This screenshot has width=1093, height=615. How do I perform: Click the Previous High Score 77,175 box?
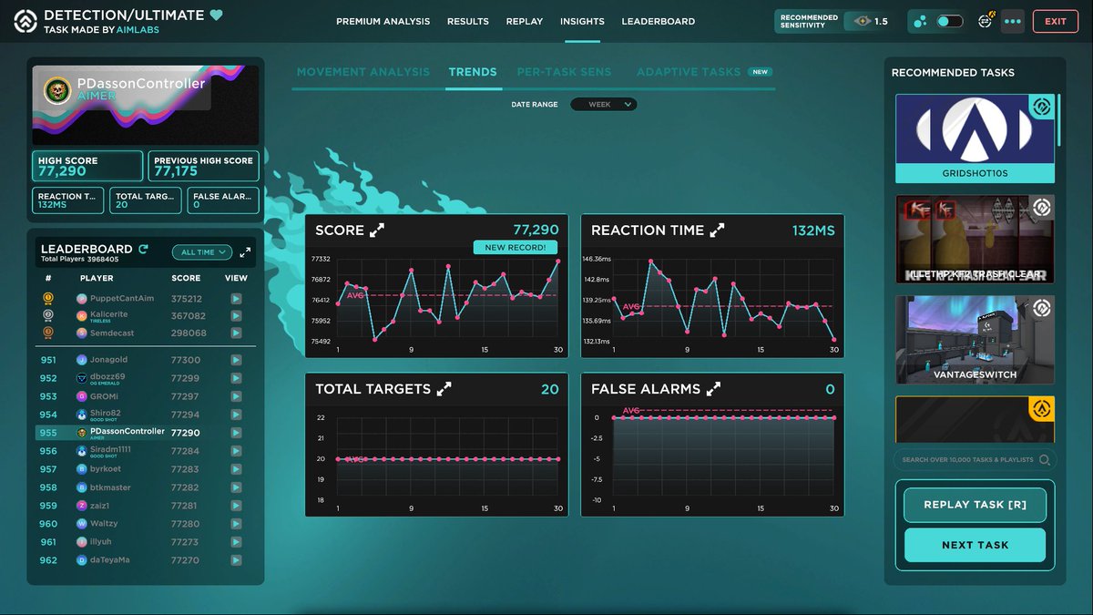tap(204, 166)
